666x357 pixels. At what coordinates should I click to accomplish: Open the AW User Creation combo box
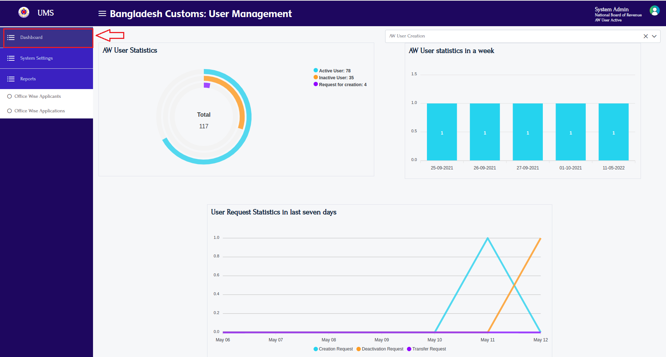pos(522,36)
